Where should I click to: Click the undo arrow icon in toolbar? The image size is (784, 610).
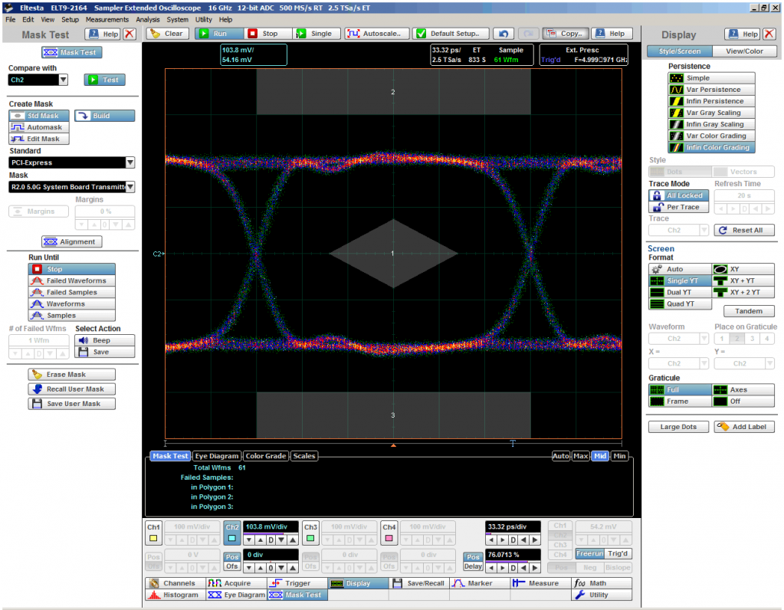pos(503,34)
